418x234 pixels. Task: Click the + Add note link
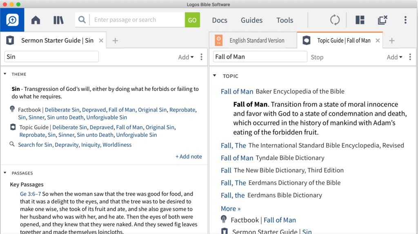tap(189, 157)
